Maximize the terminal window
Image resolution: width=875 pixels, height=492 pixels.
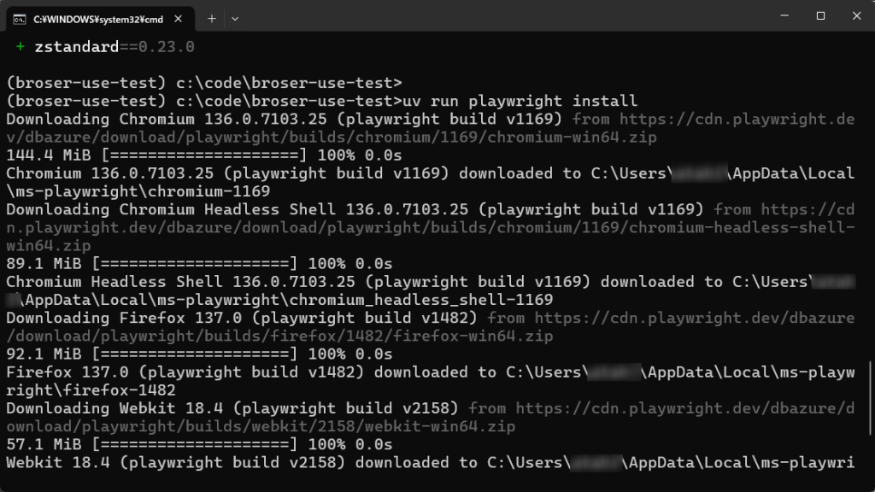tap(820, 16)
